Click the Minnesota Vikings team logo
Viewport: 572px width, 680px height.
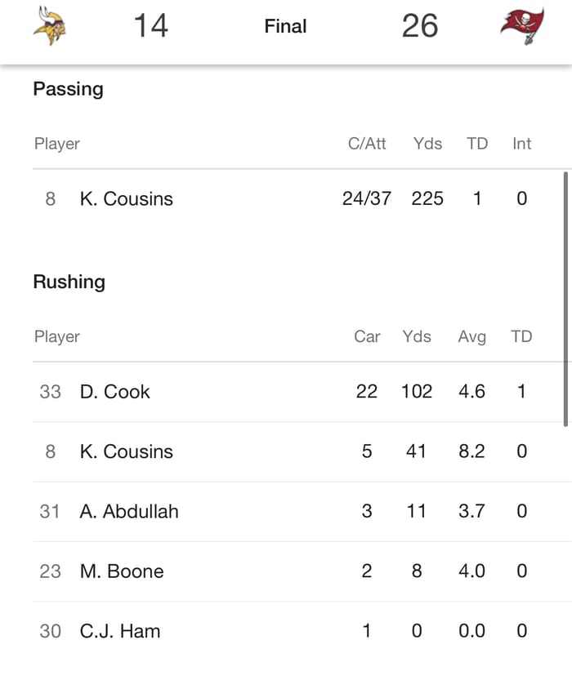point(50,26)
